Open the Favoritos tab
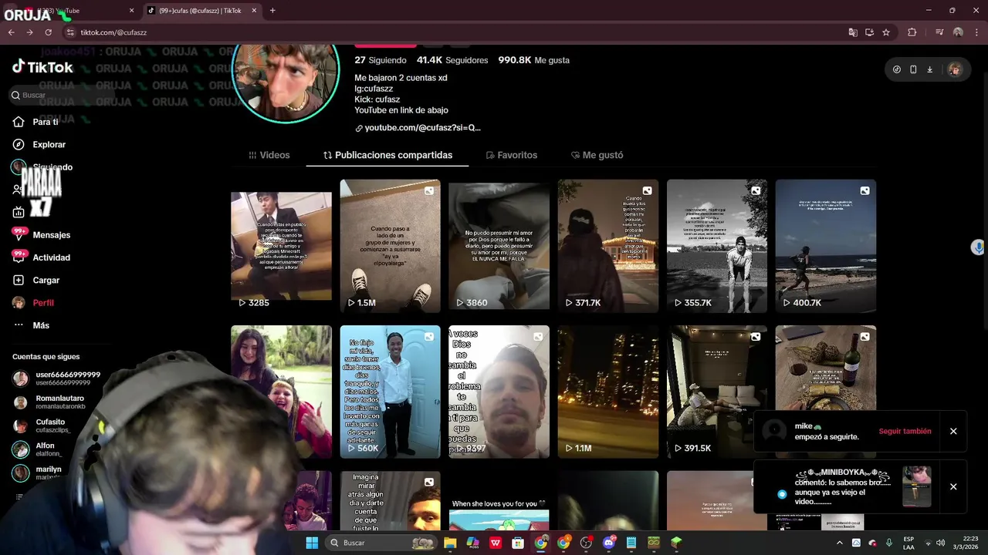Image resolution: width=988 pixels, height=555 pixels. pyautogui.click(x=512, y=155)
